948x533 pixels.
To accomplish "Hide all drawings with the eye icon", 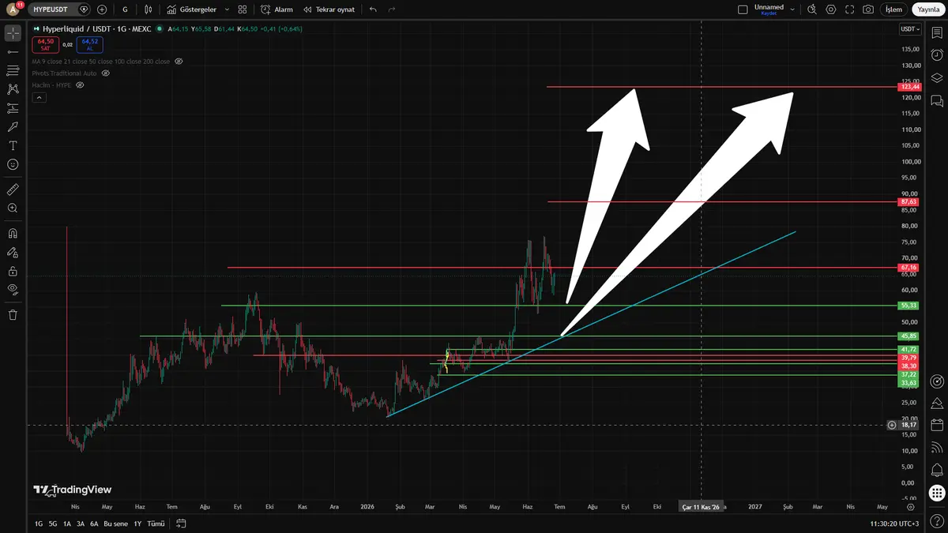I will click(13, 290).
